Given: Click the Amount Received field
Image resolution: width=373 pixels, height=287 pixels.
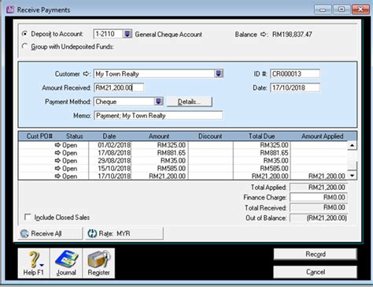Looking at the screenshot, I should [x=119, y=88].
